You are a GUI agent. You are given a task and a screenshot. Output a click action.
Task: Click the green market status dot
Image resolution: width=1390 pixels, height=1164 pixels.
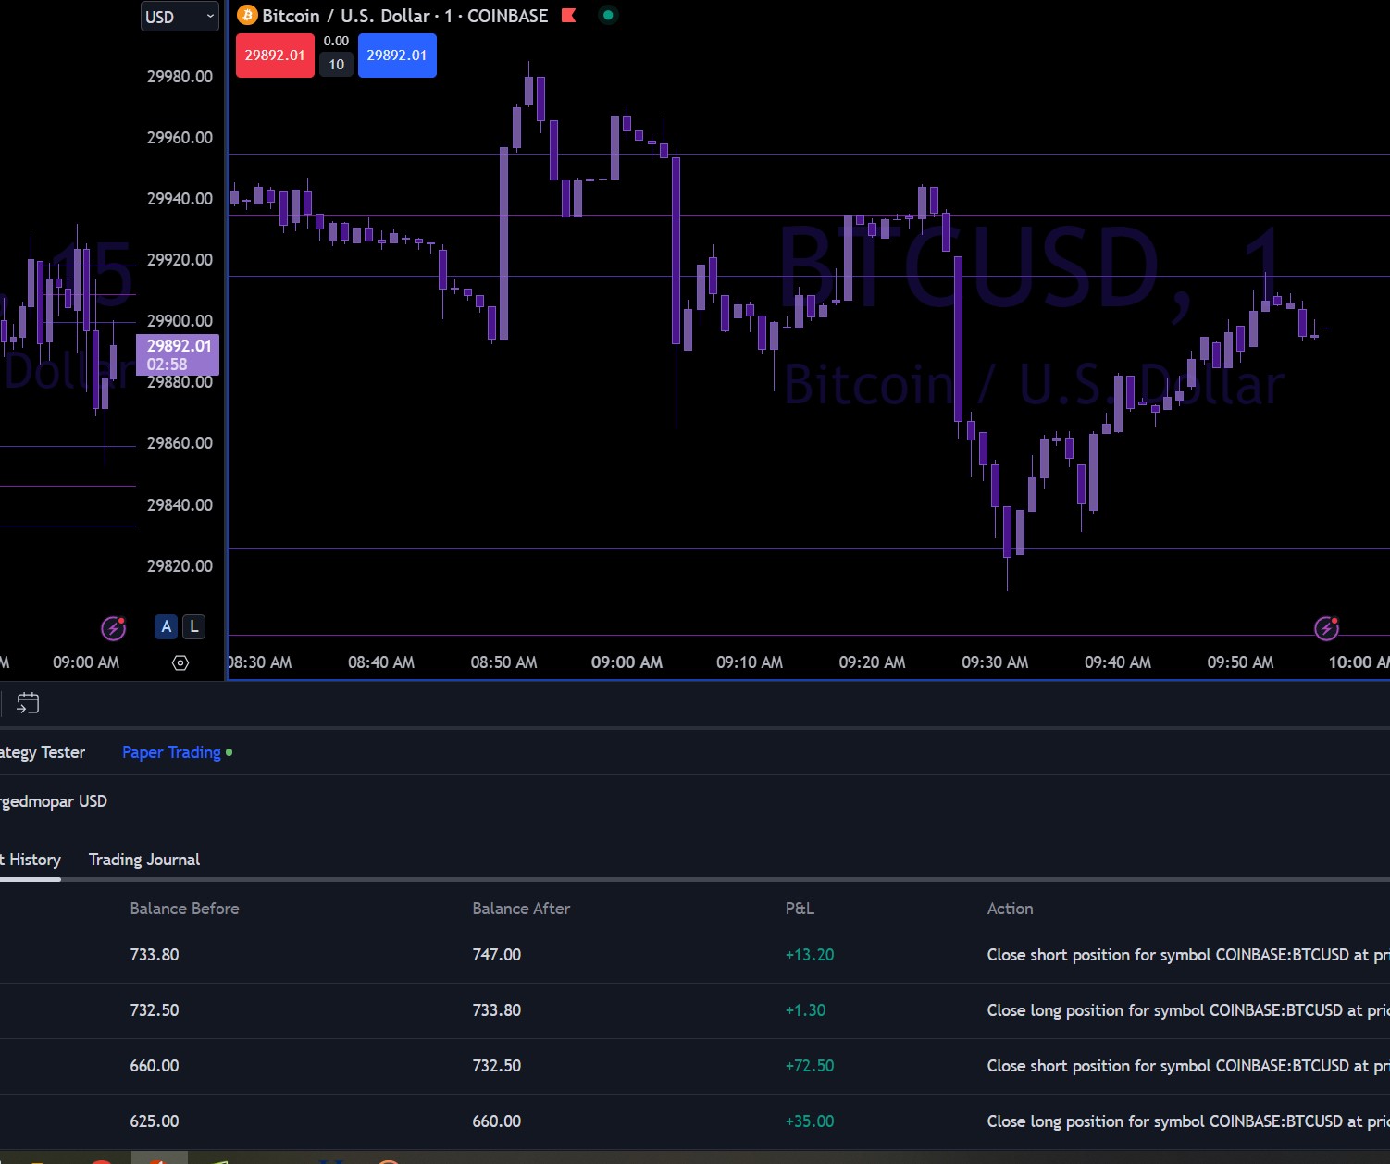click(608, 15)
